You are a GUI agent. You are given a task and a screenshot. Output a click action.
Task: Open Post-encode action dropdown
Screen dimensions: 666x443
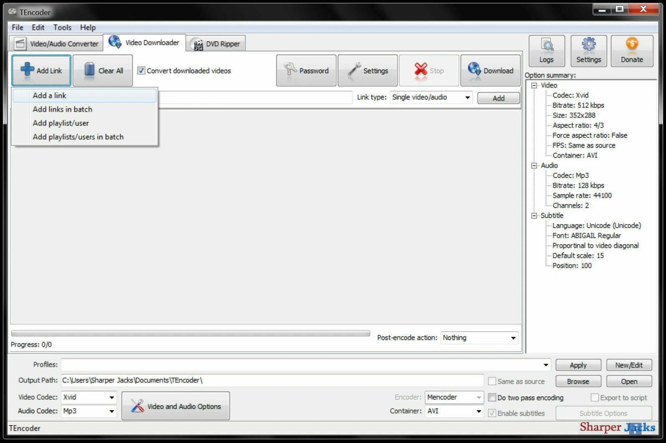pos(479,338)
